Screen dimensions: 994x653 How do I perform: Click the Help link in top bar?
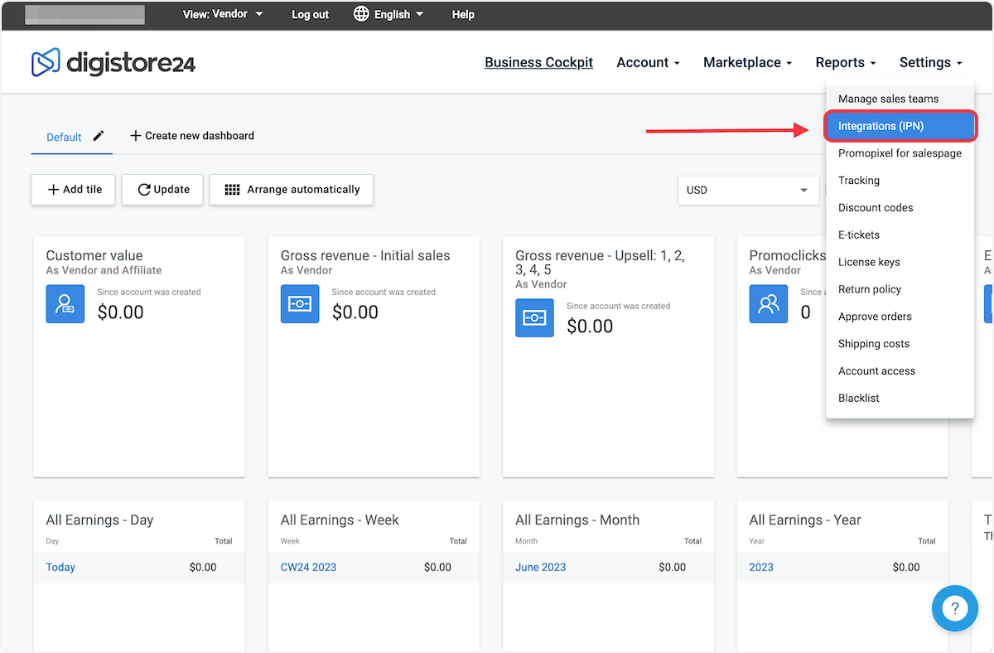click(463, 15)
